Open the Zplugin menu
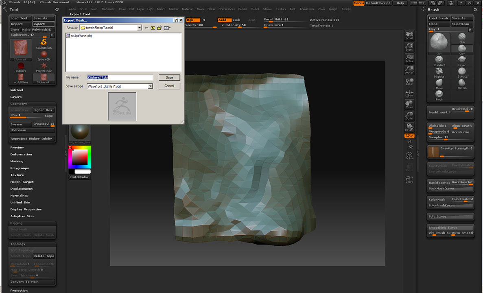This screenshot has height=293, width=483. [333, 9]
